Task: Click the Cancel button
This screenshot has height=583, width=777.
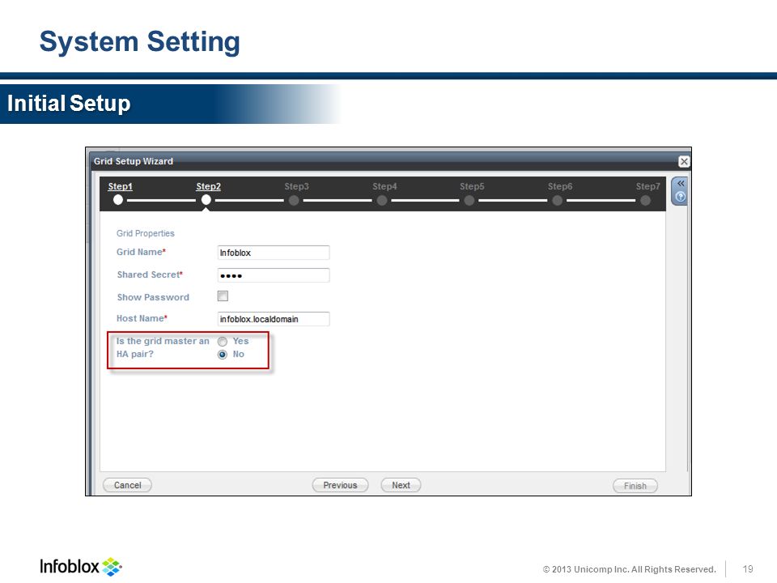Action: [127, 485]
